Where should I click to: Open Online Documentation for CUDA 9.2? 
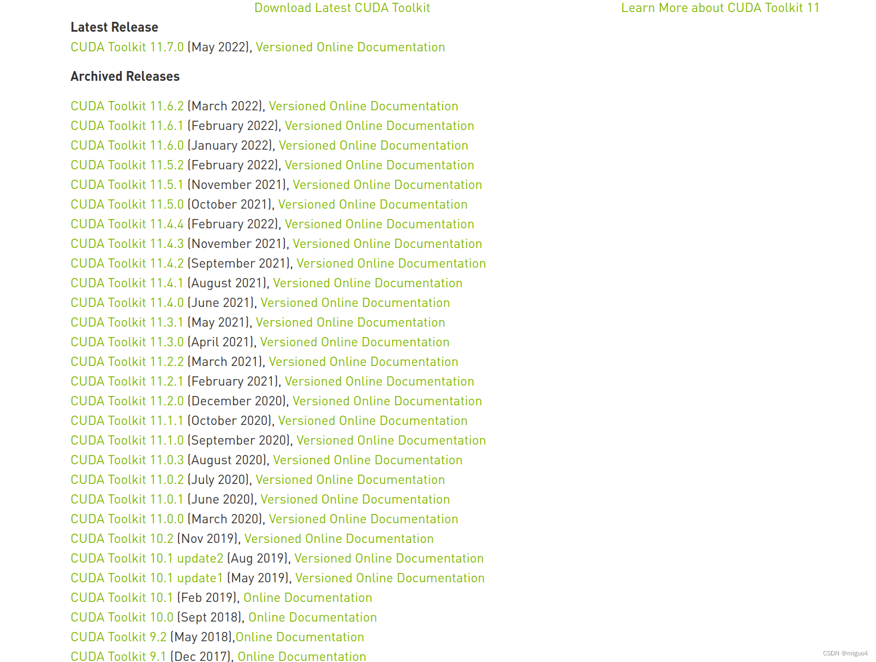point(300,637)
